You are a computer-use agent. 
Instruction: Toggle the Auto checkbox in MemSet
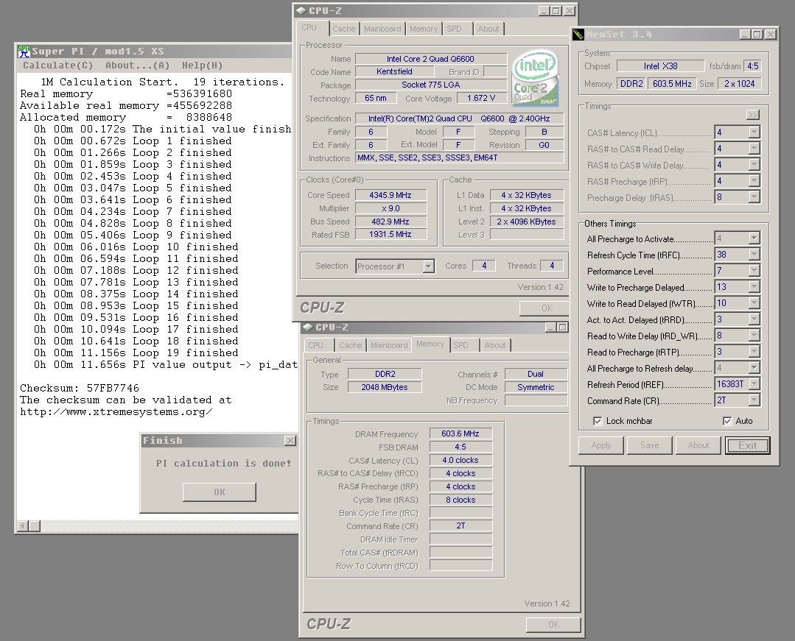click(x=727, y=421)
